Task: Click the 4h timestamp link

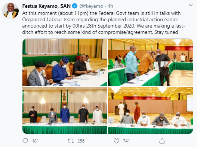Action: click(110, 6)
